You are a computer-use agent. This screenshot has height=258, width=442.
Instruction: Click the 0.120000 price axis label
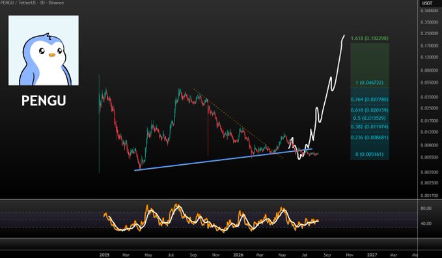(430, 57)
